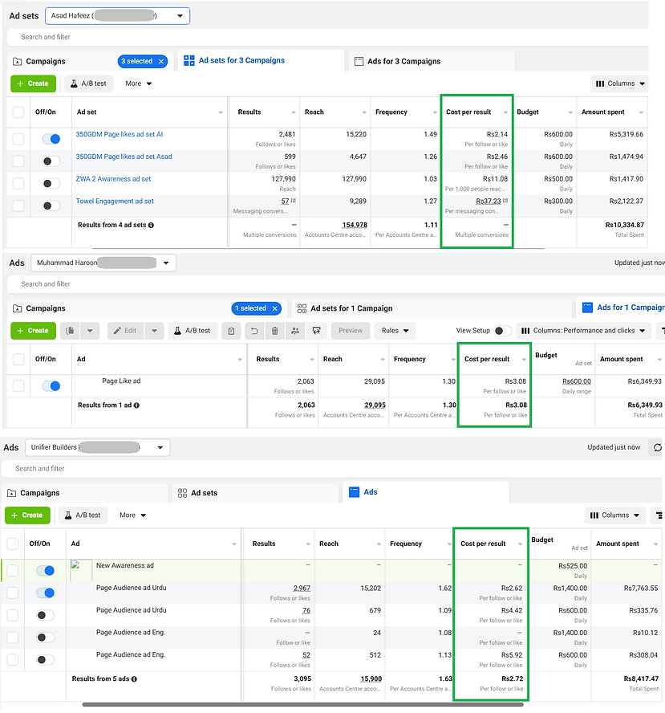The image size is (665, 713).
Task: Click Search and filter field in Unifier Builders panel
Action: pos(331,468)
